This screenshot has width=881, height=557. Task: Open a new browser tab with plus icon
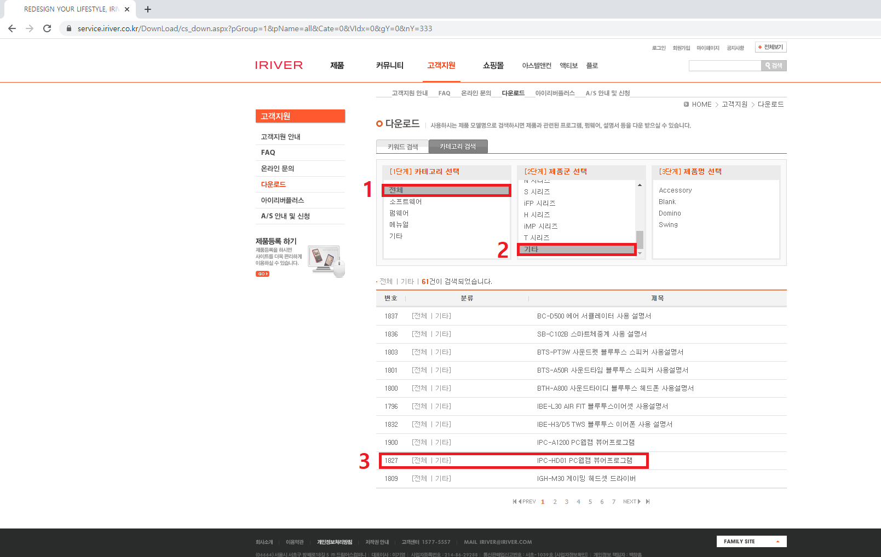coord(148,9)
